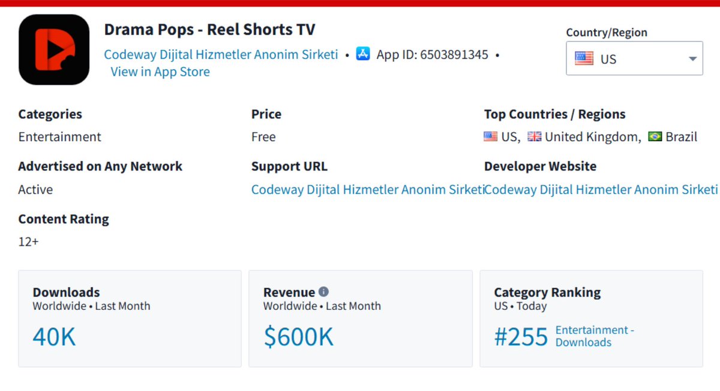This screenshot has width=720, height=391.
Task: Open the Support URL Codeway link
Action: coord(368,190)
